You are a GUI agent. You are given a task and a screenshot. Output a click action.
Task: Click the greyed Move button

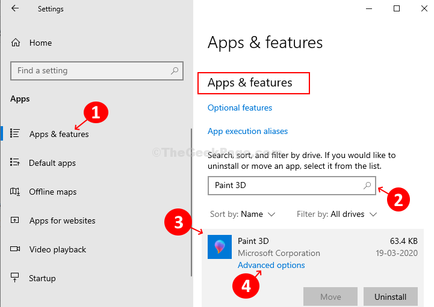click(x=330, y=297)
